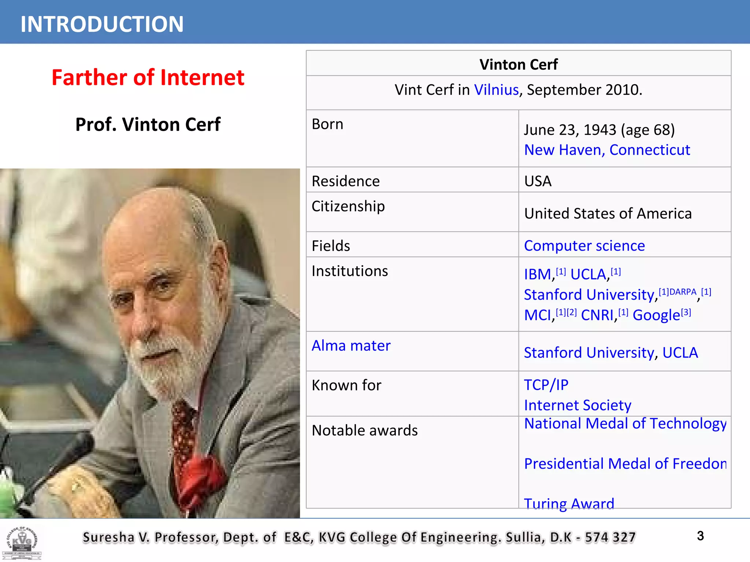
Task: Click the Alma mater label link
Action: point(351,346)
